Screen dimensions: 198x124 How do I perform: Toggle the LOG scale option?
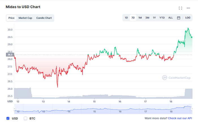pos(188,18)
